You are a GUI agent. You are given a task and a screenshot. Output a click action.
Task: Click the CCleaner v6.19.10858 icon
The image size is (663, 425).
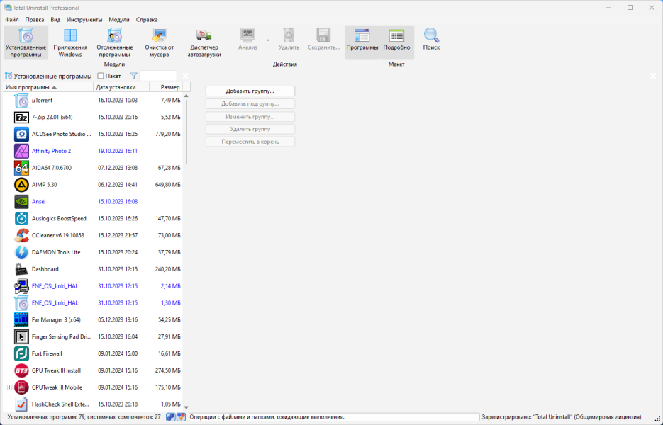pos(21,236)
